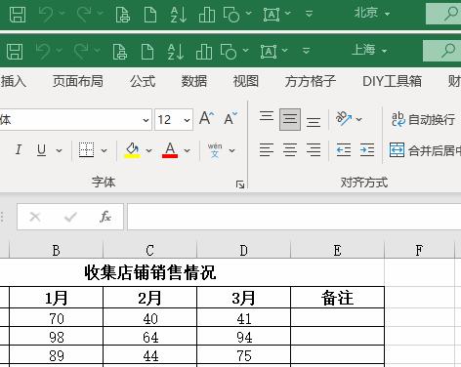Viewport: 461px width, 367px height.
Task: Click decrease indent icon
Action: pyautogui.click(x=344, y=150)
